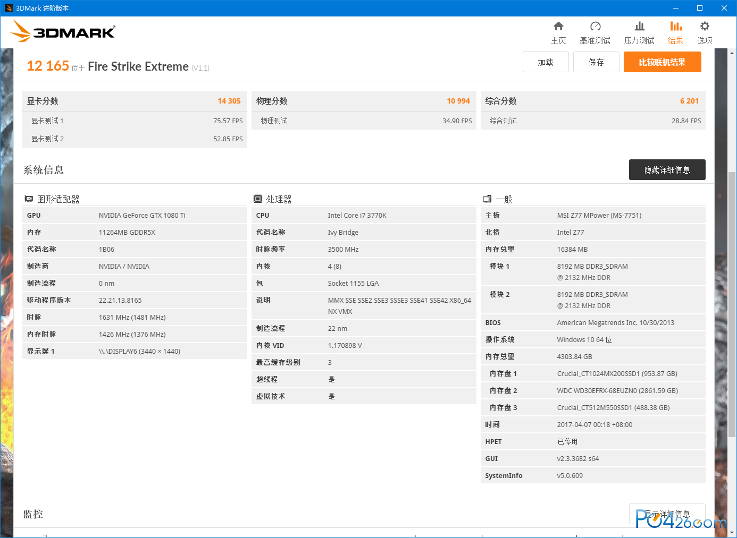The image size is (737, 538).
Task: Click the 内核 VID value 1.170898 V
Action: pyautogui.click(x=345, y=345)
